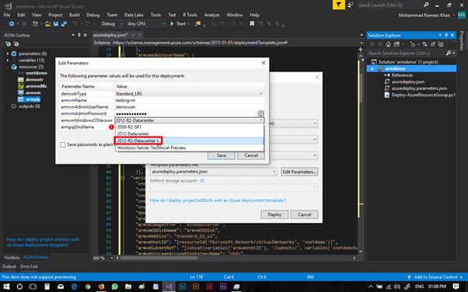Expand parameters node in JSON Outline

tap(8, 54)
